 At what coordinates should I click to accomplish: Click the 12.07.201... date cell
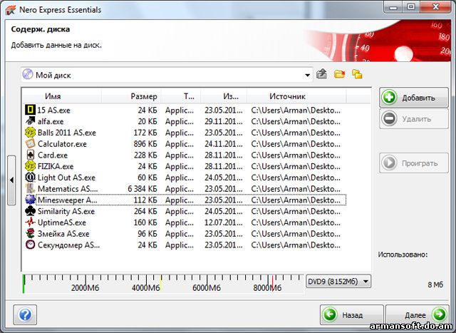[x=224, y=222]
